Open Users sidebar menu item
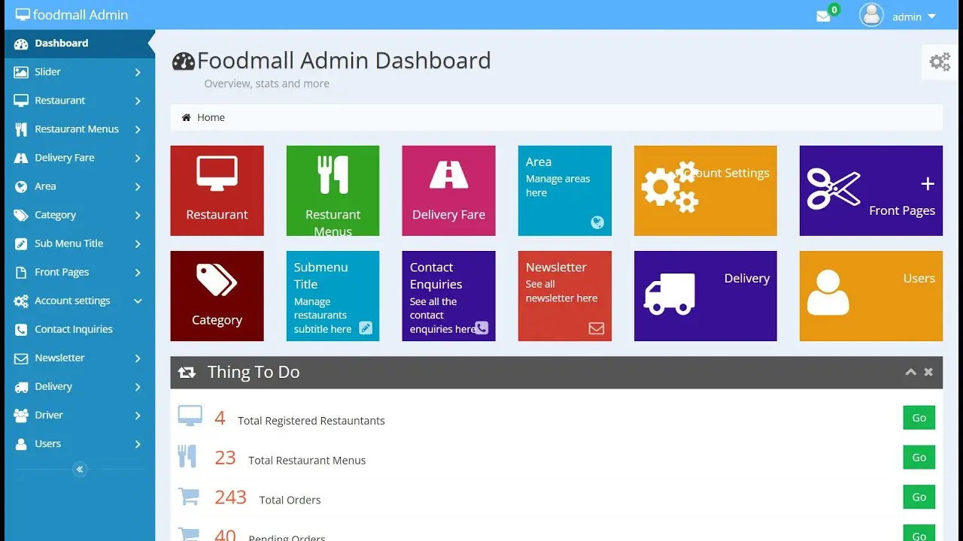The image size is (963, 541). pyautogui.click(x=80, y=443)
